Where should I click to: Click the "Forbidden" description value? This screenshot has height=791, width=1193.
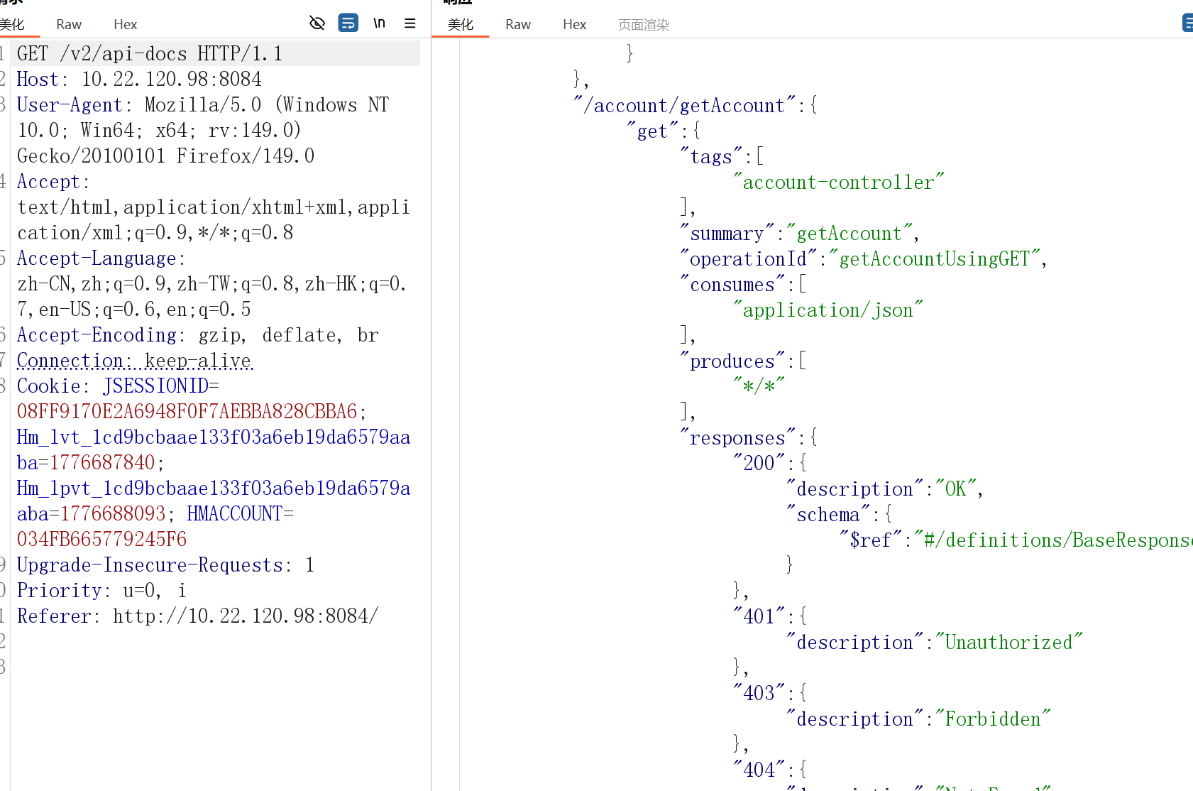(993, 719)
